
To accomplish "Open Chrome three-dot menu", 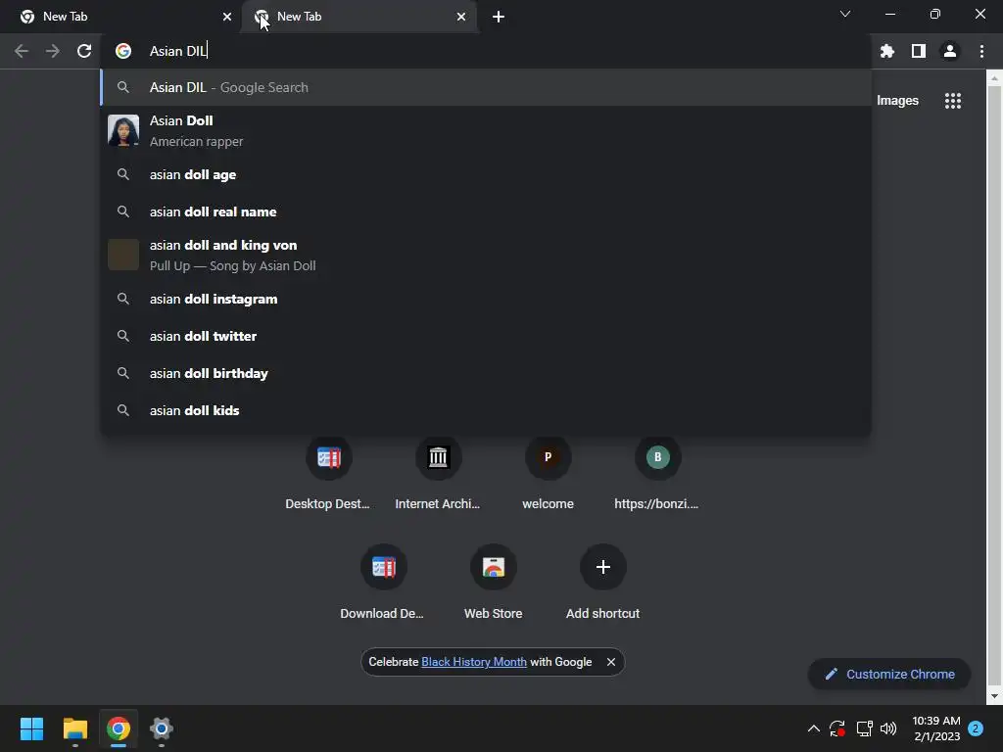I will [x=981, y=51].
